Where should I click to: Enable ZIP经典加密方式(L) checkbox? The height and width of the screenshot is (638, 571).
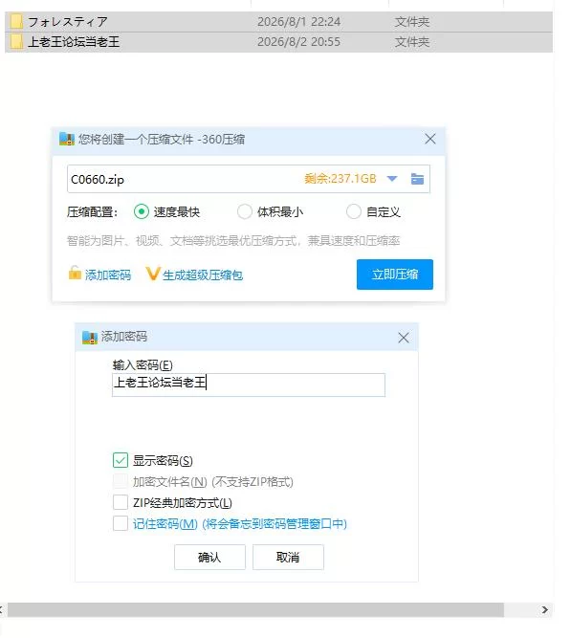[121, 502]
